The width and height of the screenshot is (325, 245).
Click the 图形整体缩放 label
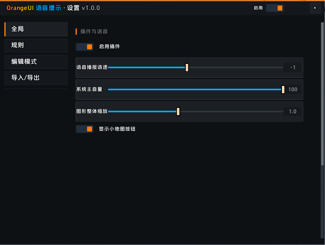92,111
